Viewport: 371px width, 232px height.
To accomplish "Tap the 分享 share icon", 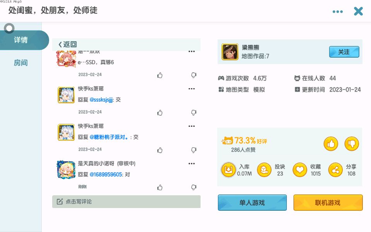I will (x=335, y=170).
